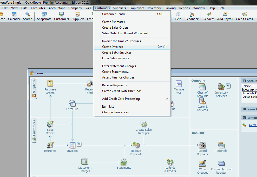257x177 pixels.
Task: Open the Favourites menu
Action: (38, 8)
